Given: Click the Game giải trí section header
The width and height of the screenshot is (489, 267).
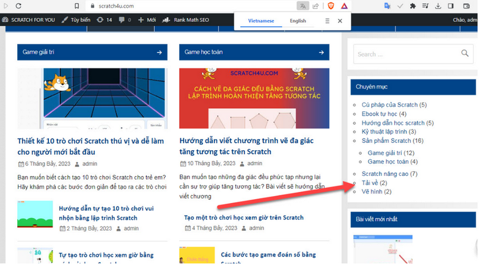Looking at the screenshot, I should tap(92, 52).
